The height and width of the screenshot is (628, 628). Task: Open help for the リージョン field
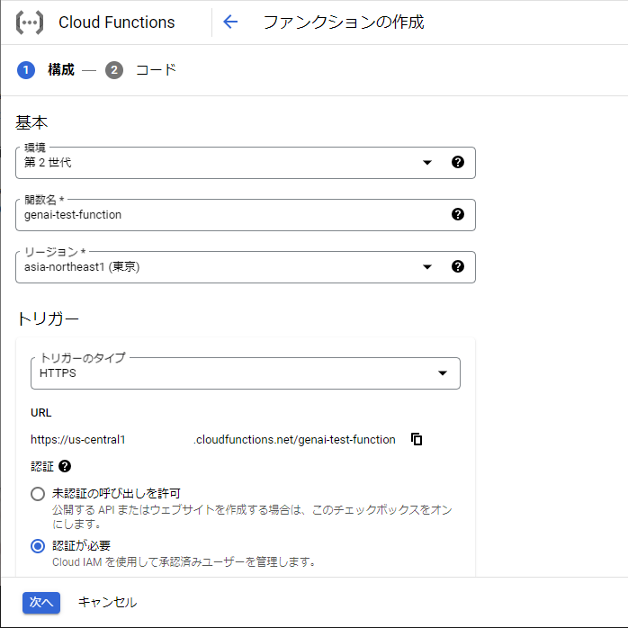pos(458,266)
